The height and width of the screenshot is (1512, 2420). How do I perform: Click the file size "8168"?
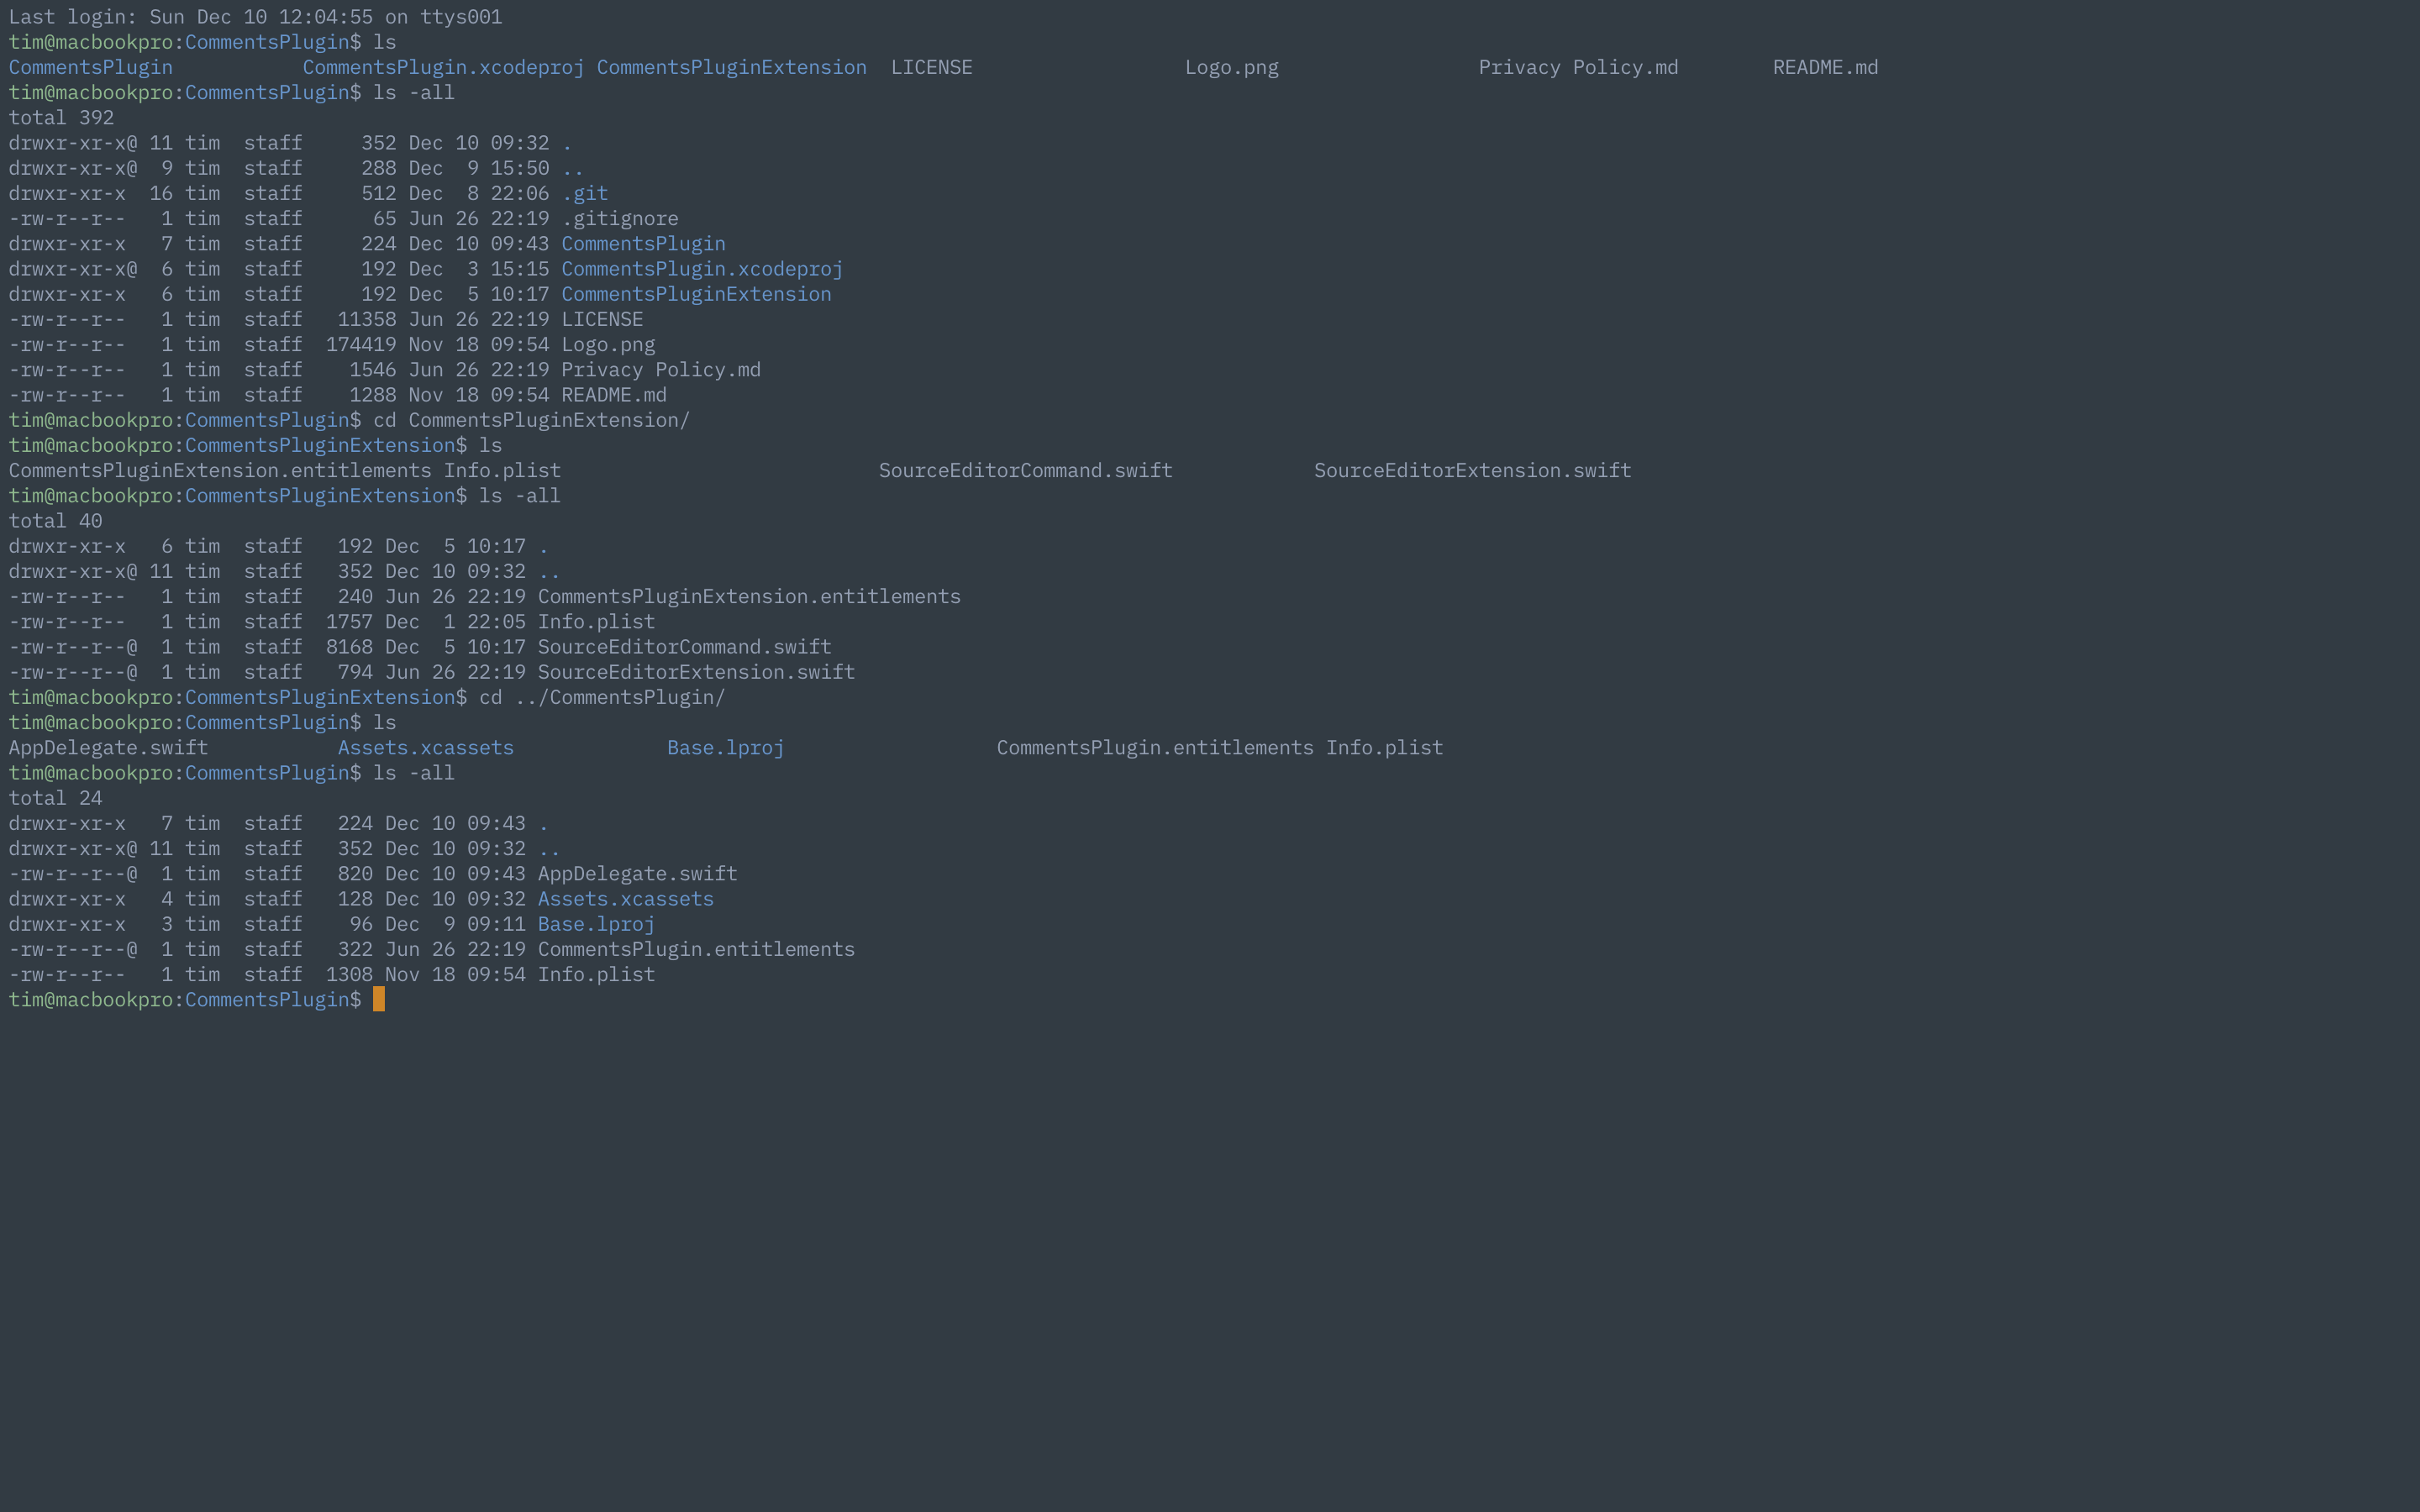350,647
